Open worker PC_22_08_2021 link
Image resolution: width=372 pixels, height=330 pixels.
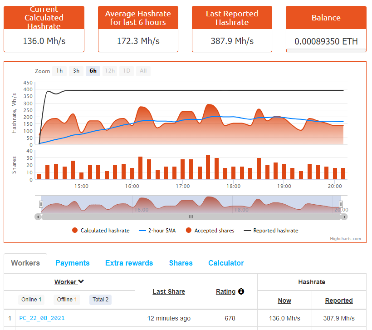pos(42,318)
